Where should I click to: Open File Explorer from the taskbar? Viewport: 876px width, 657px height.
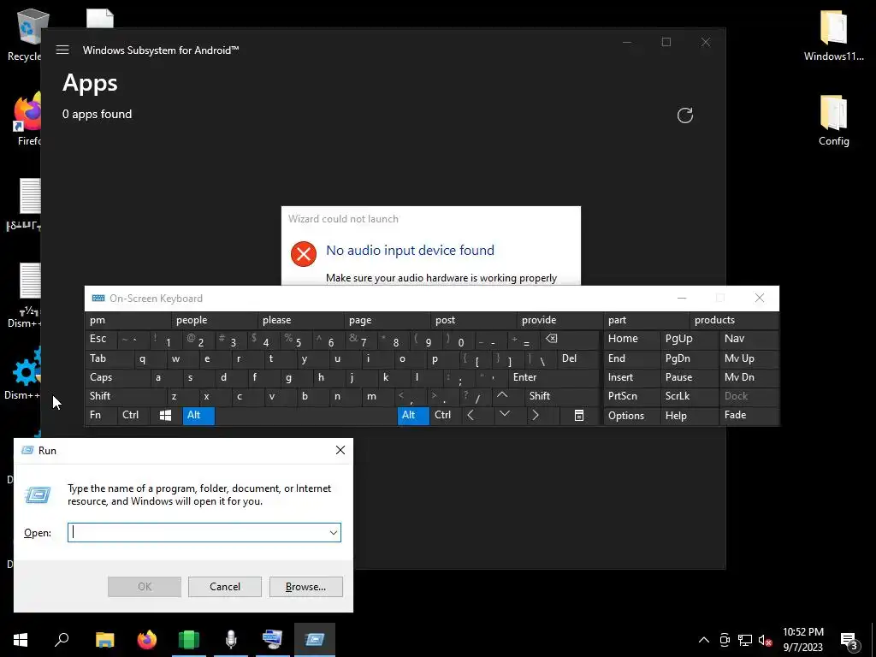click(104, 640)
